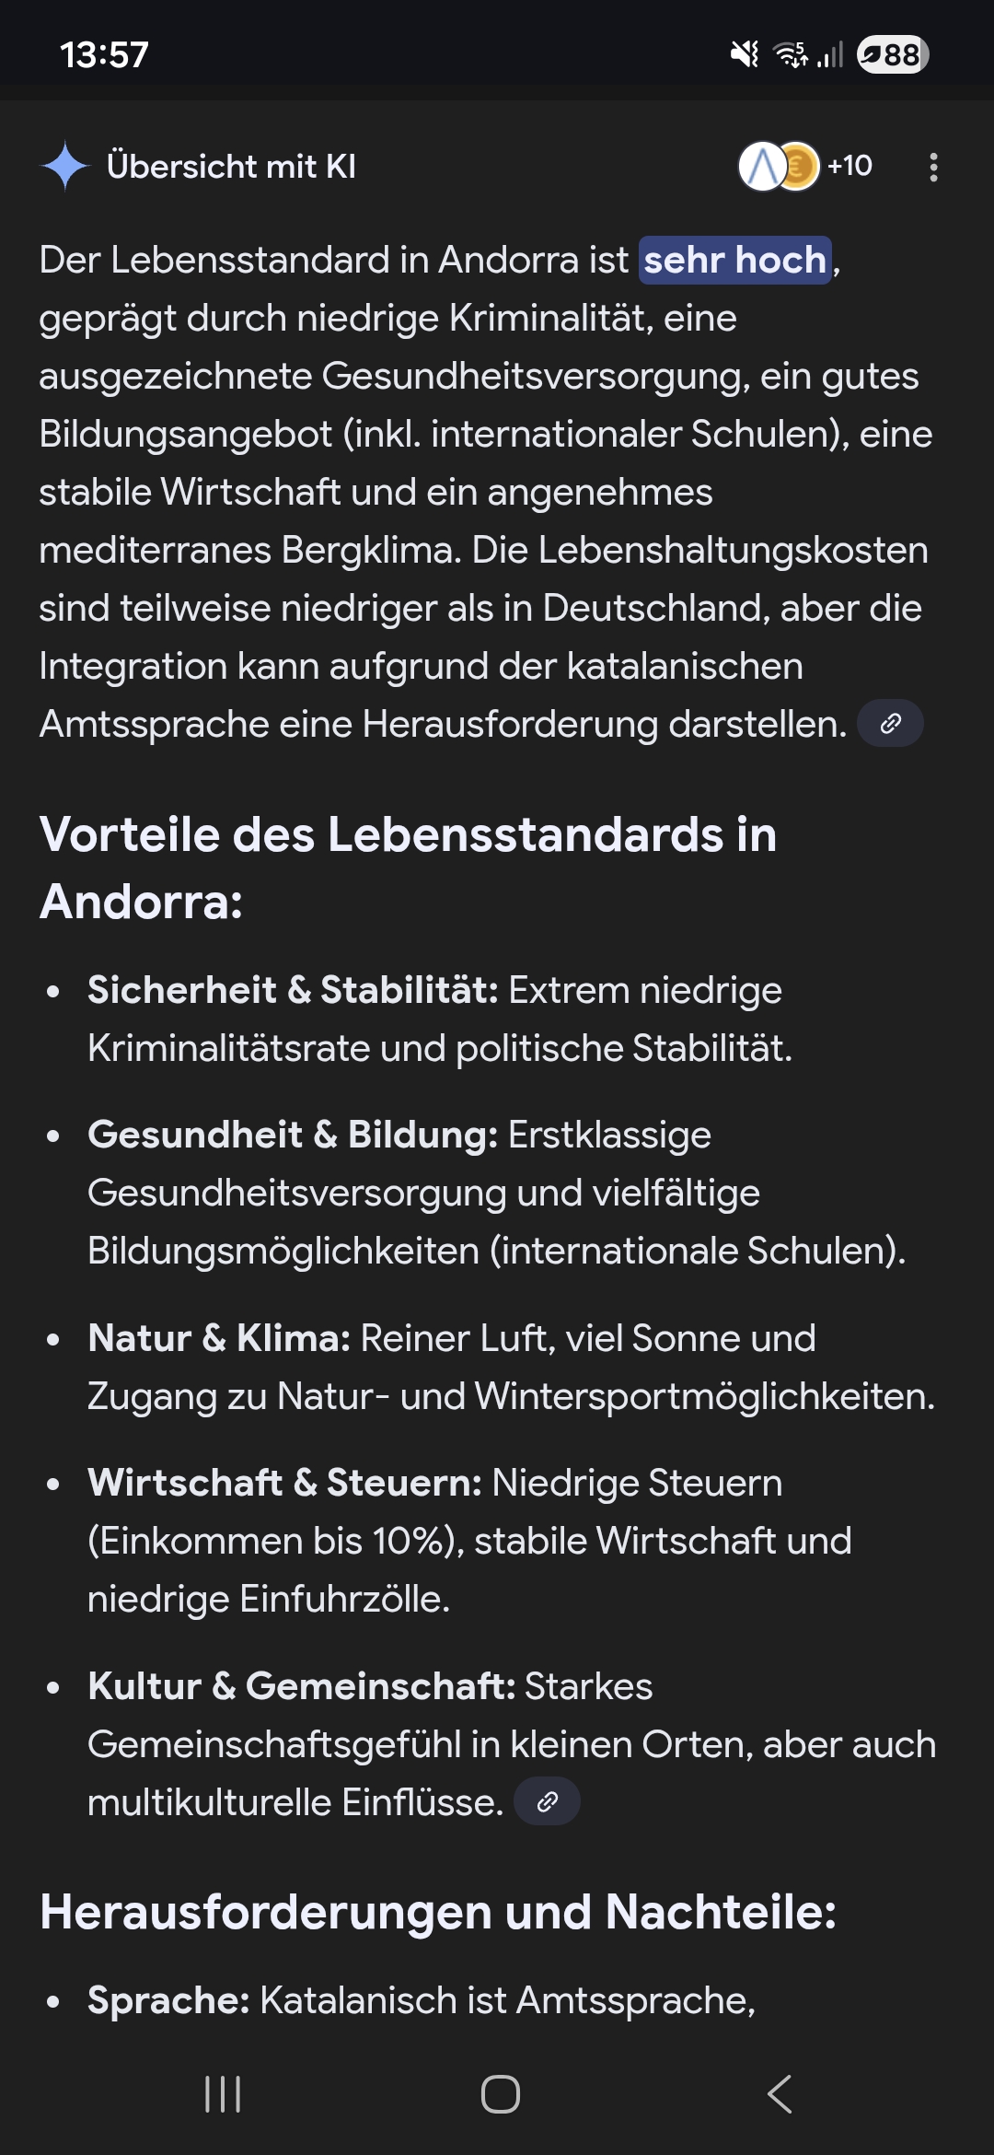This screenshot has height=2155, width=994.
Task: Tap the muted sound status icon
Action: 744,54
